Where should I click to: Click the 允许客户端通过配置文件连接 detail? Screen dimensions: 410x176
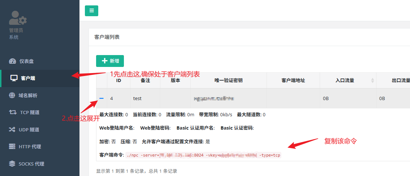click(176, 142)
